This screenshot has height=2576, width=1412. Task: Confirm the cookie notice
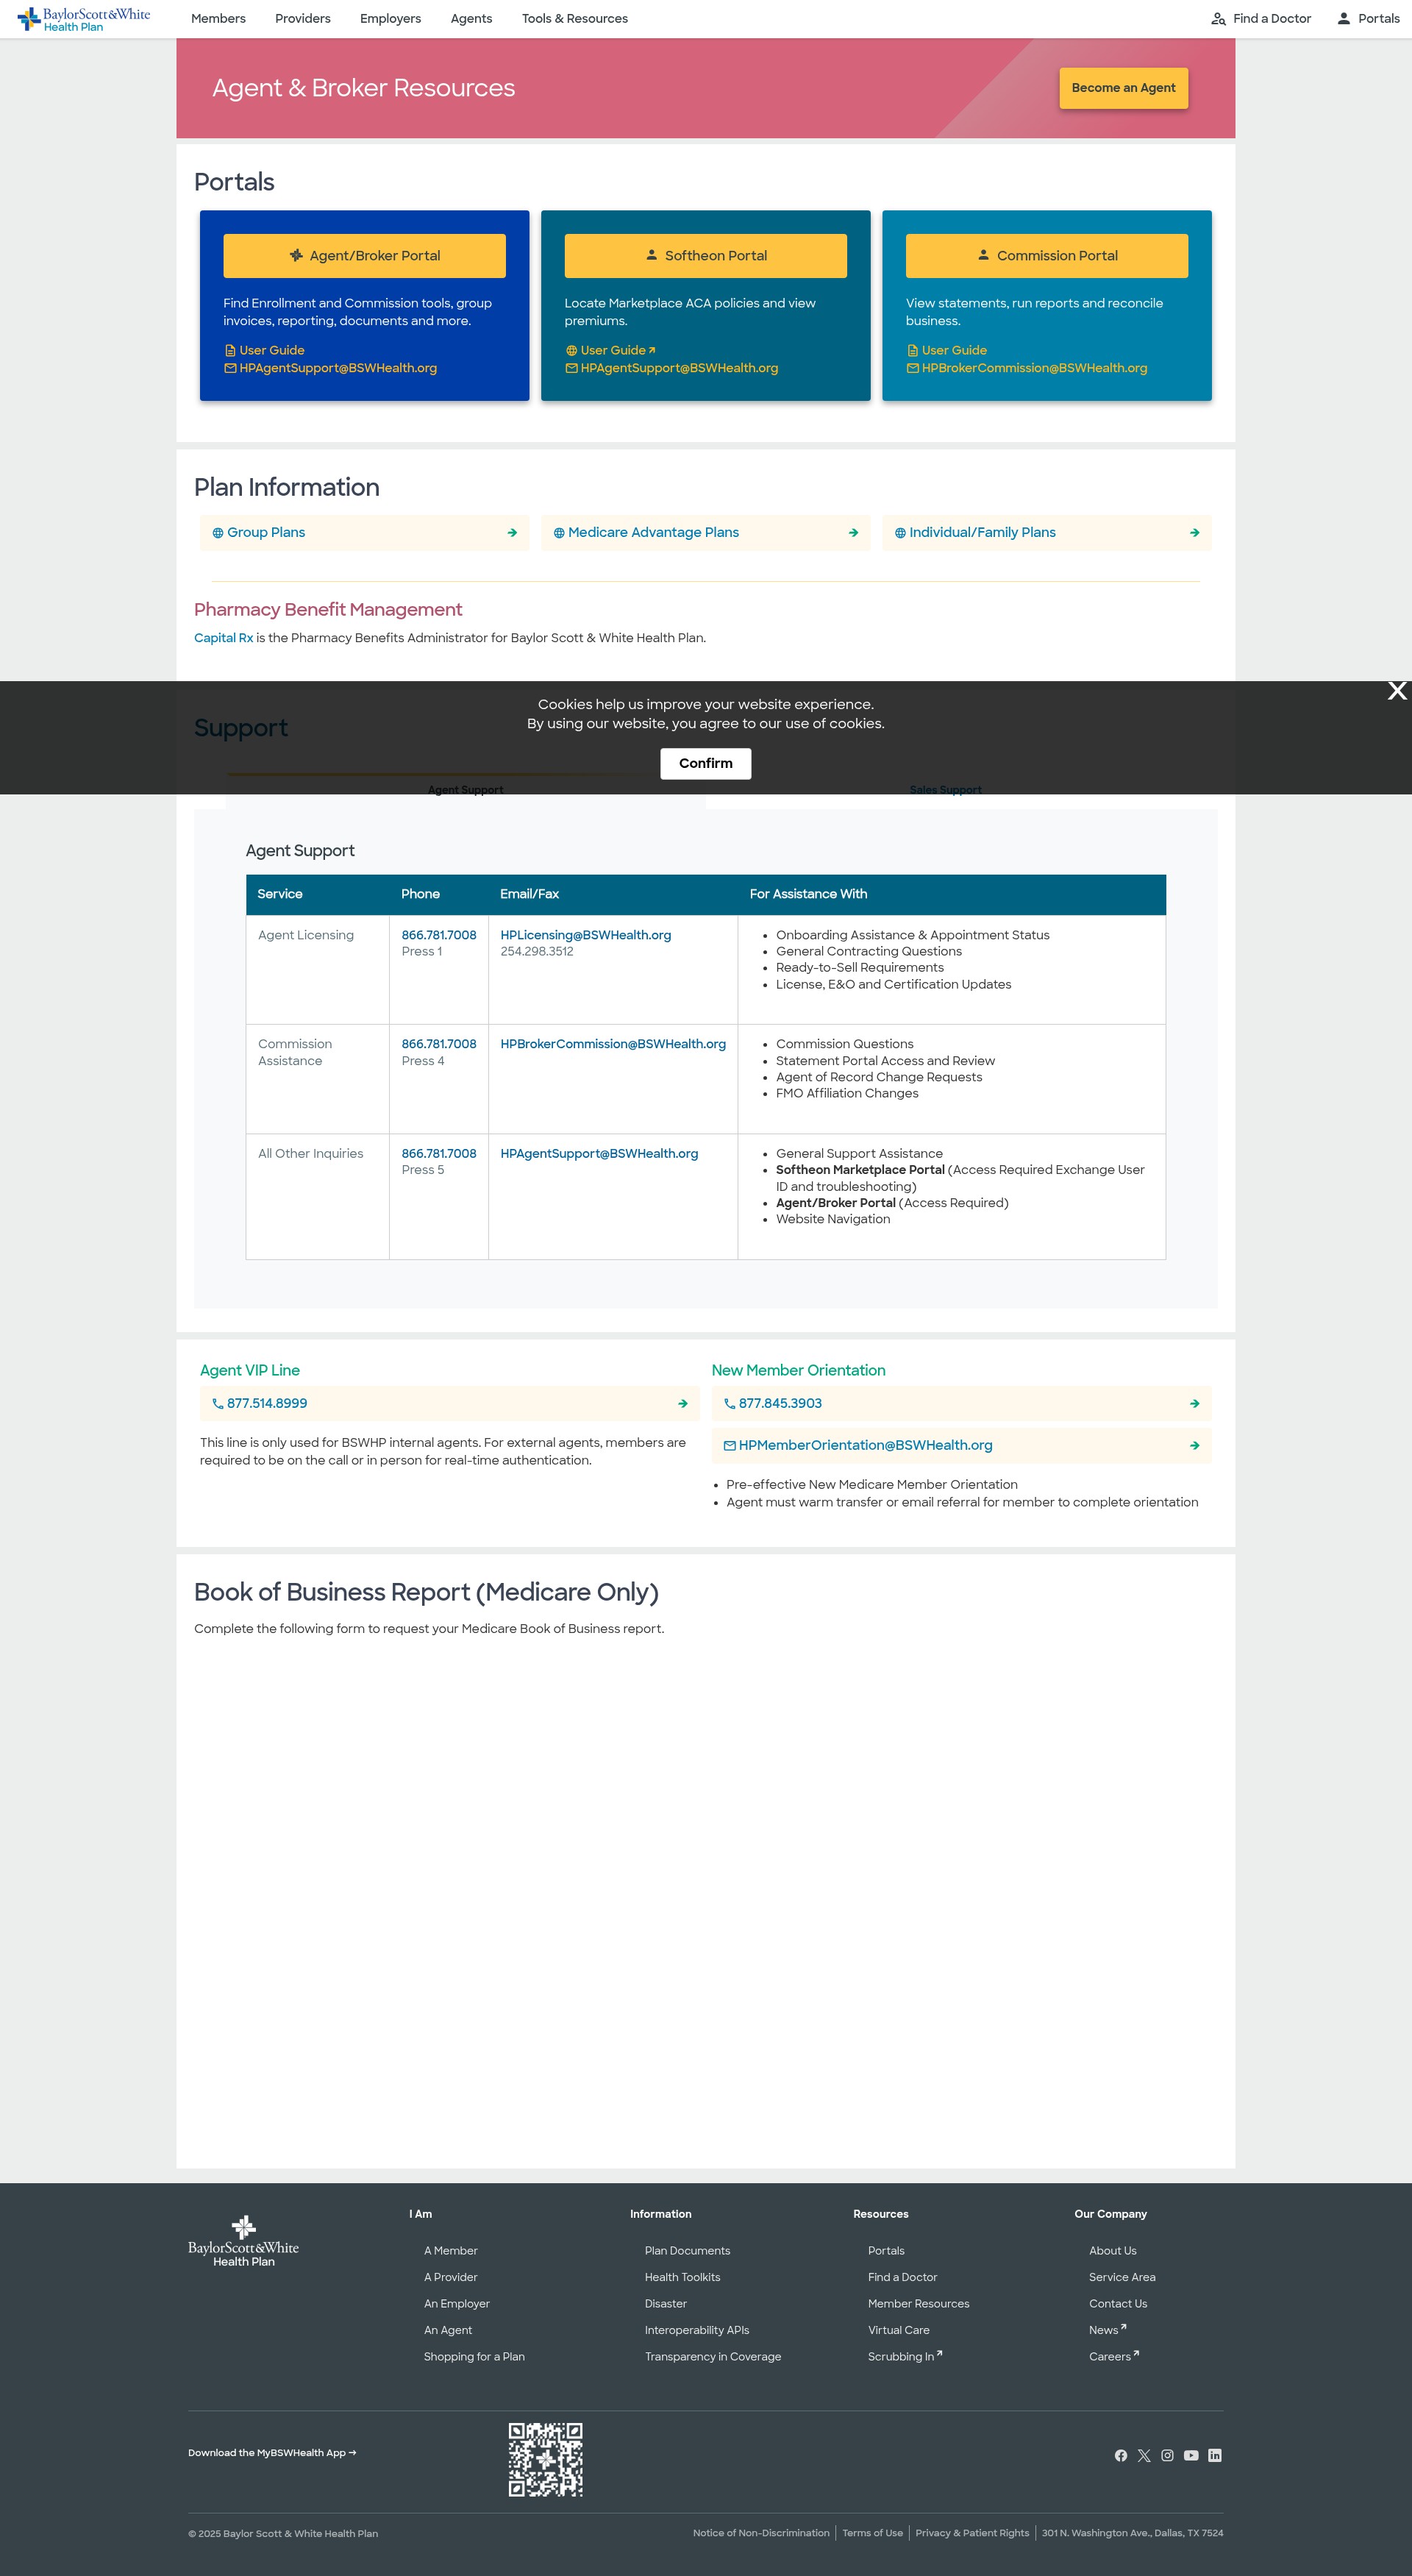coord(705,763)
